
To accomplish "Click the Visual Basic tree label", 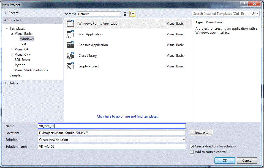I will (23, 34).
